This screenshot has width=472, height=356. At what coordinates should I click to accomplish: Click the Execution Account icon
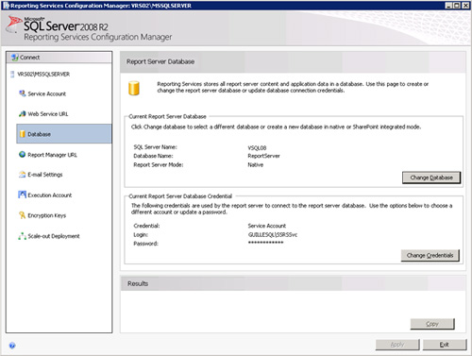pyautogui.click(x=22, y=195)
